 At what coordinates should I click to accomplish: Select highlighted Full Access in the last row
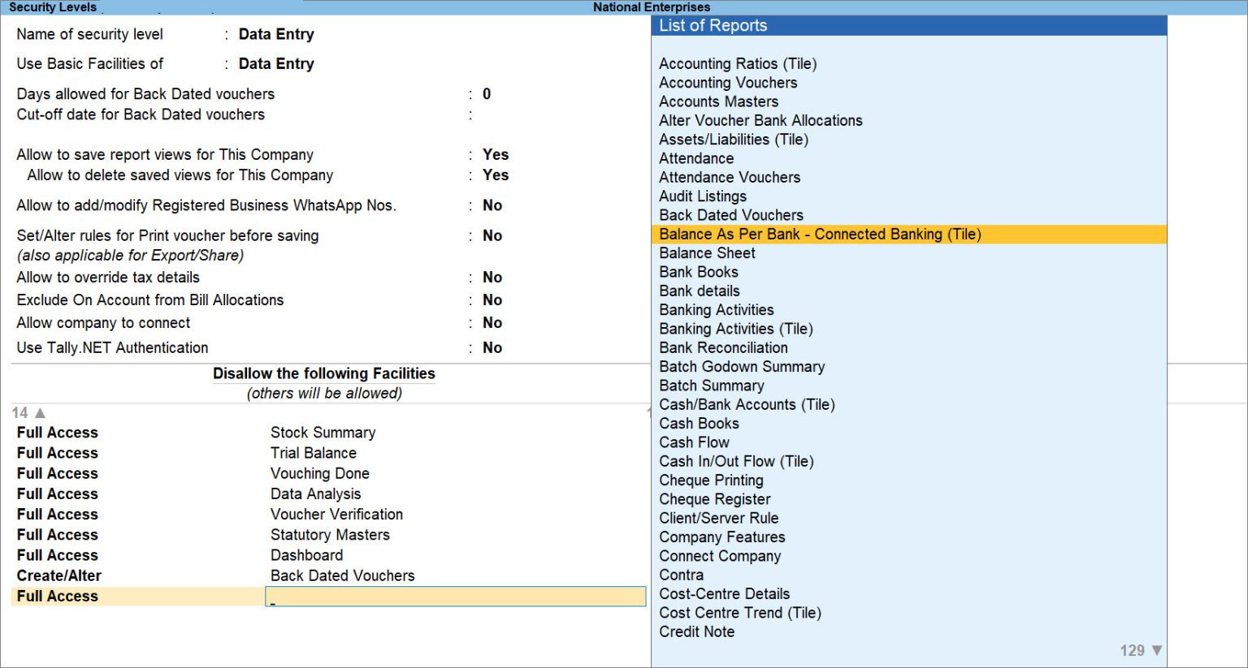coord(57,596)
